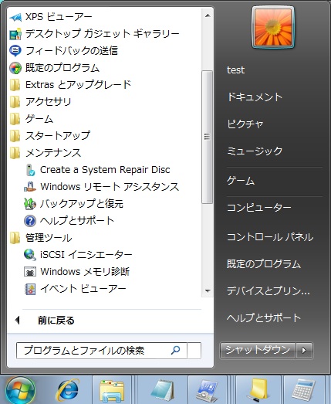Launch Windows メモリ診断
331x404 pixels.
[x=77, y=272]
